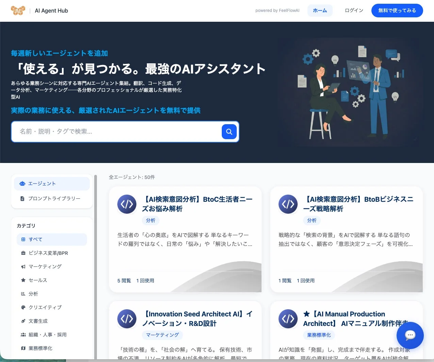Open the powered by FeelFlowAI link
Image resolution: width=434 pixels, height=362 pixels.
(x=277, y=11)
